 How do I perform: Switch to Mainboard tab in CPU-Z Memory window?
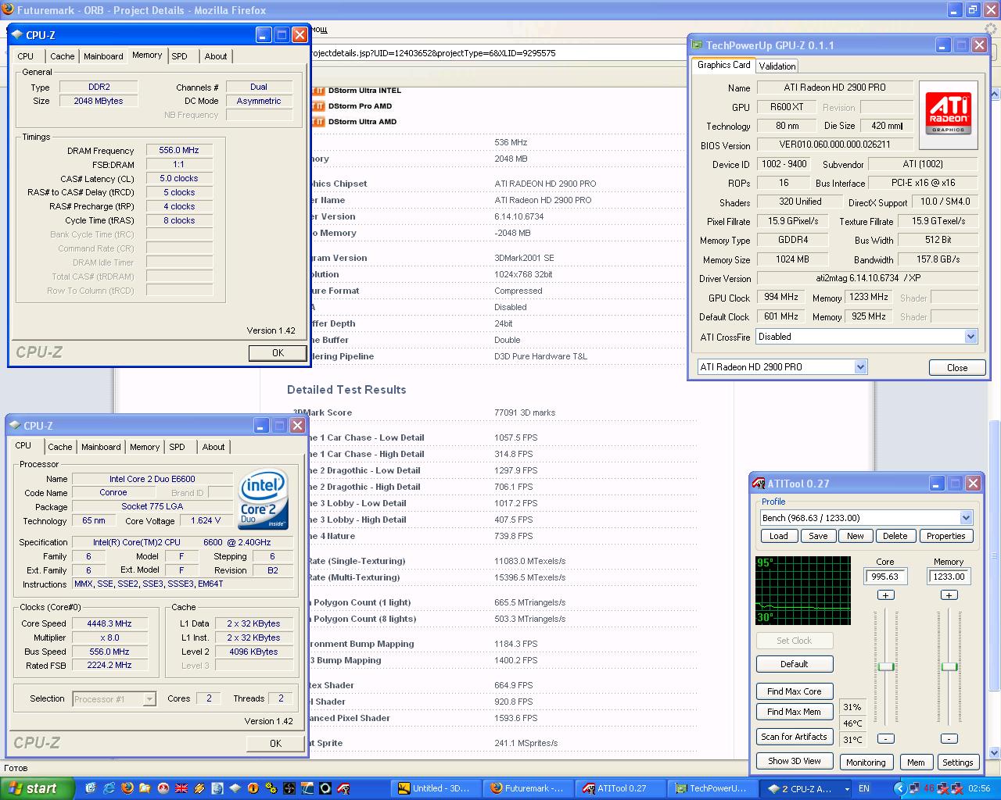tap(103, 56)
